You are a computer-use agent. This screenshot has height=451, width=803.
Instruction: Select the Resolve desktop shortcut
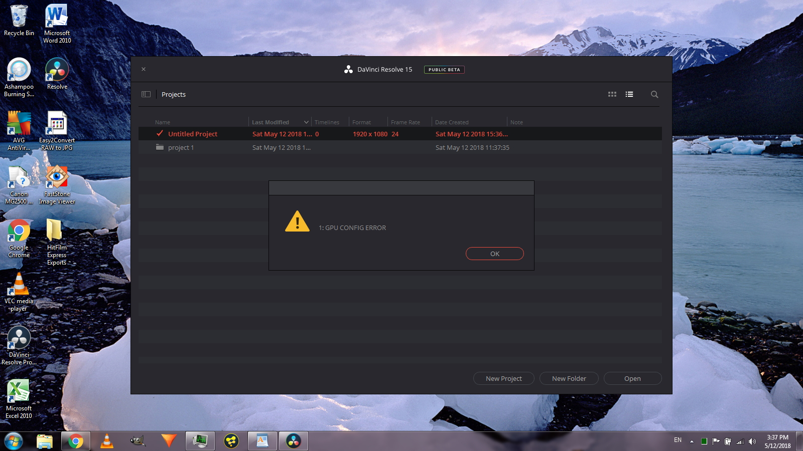coord(57,74)
